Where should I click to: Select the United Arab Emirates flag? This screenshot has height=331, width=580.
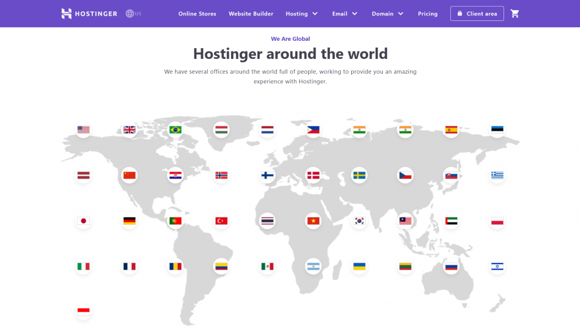click(x=451, y=220)
